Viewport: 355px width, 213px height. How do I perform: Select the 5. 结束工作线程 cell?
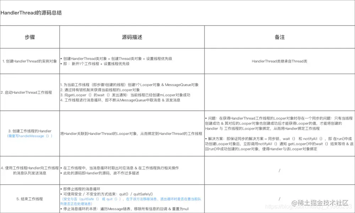[x=30, y=199]
